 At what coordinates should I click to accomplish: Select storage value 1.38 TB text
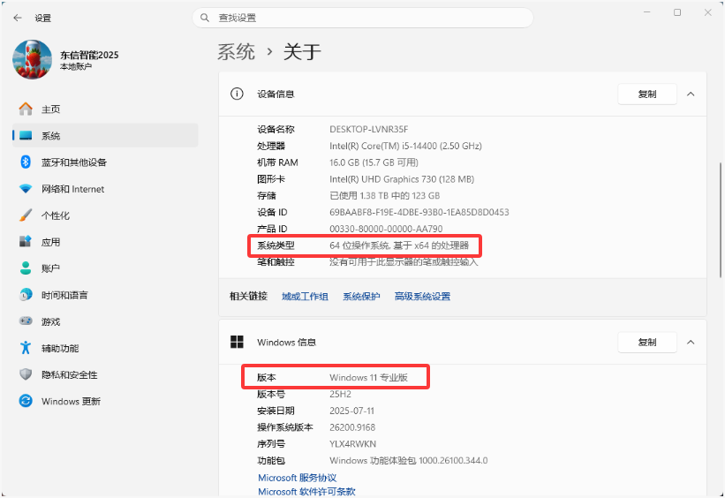coord(385,196)
